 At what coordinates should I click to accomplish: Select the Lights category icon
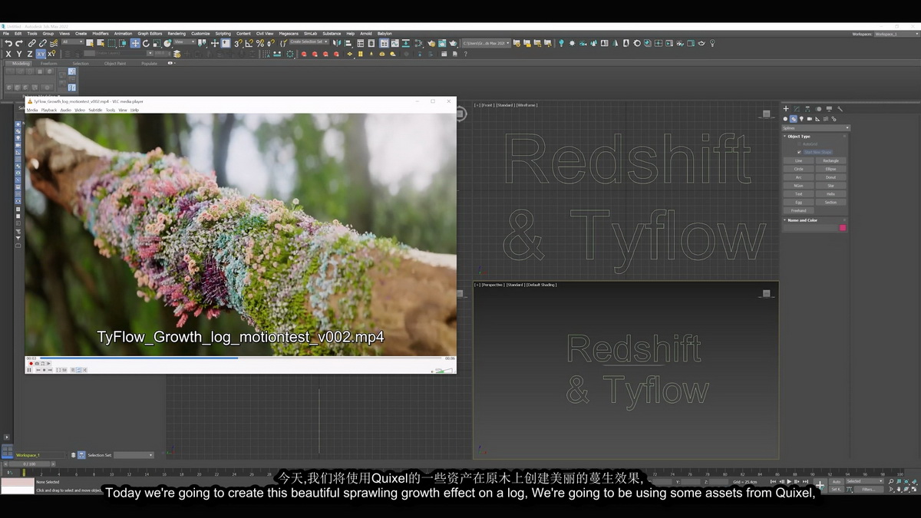coord(801,119)
